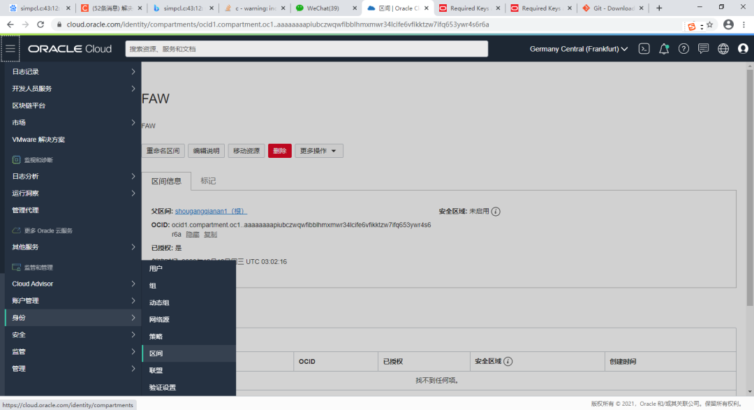Choose 联盟 from the identity submenu
Viewport: 754px width, 410px height.
188,371
